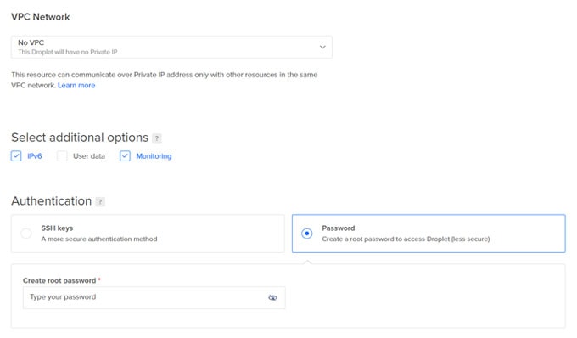Enable the User data checkbox
Viewport: 577px width, 338px height.
[62, 156]
